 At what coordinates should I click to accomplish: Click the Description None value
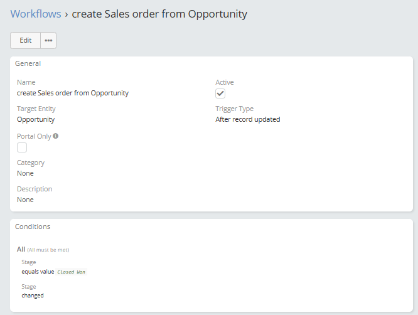coord(25,200)
